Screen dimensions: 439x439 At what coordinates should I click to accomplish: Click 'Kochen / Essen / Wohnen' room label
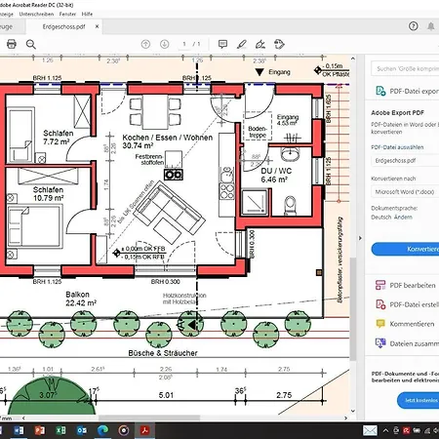click(168, 138)
